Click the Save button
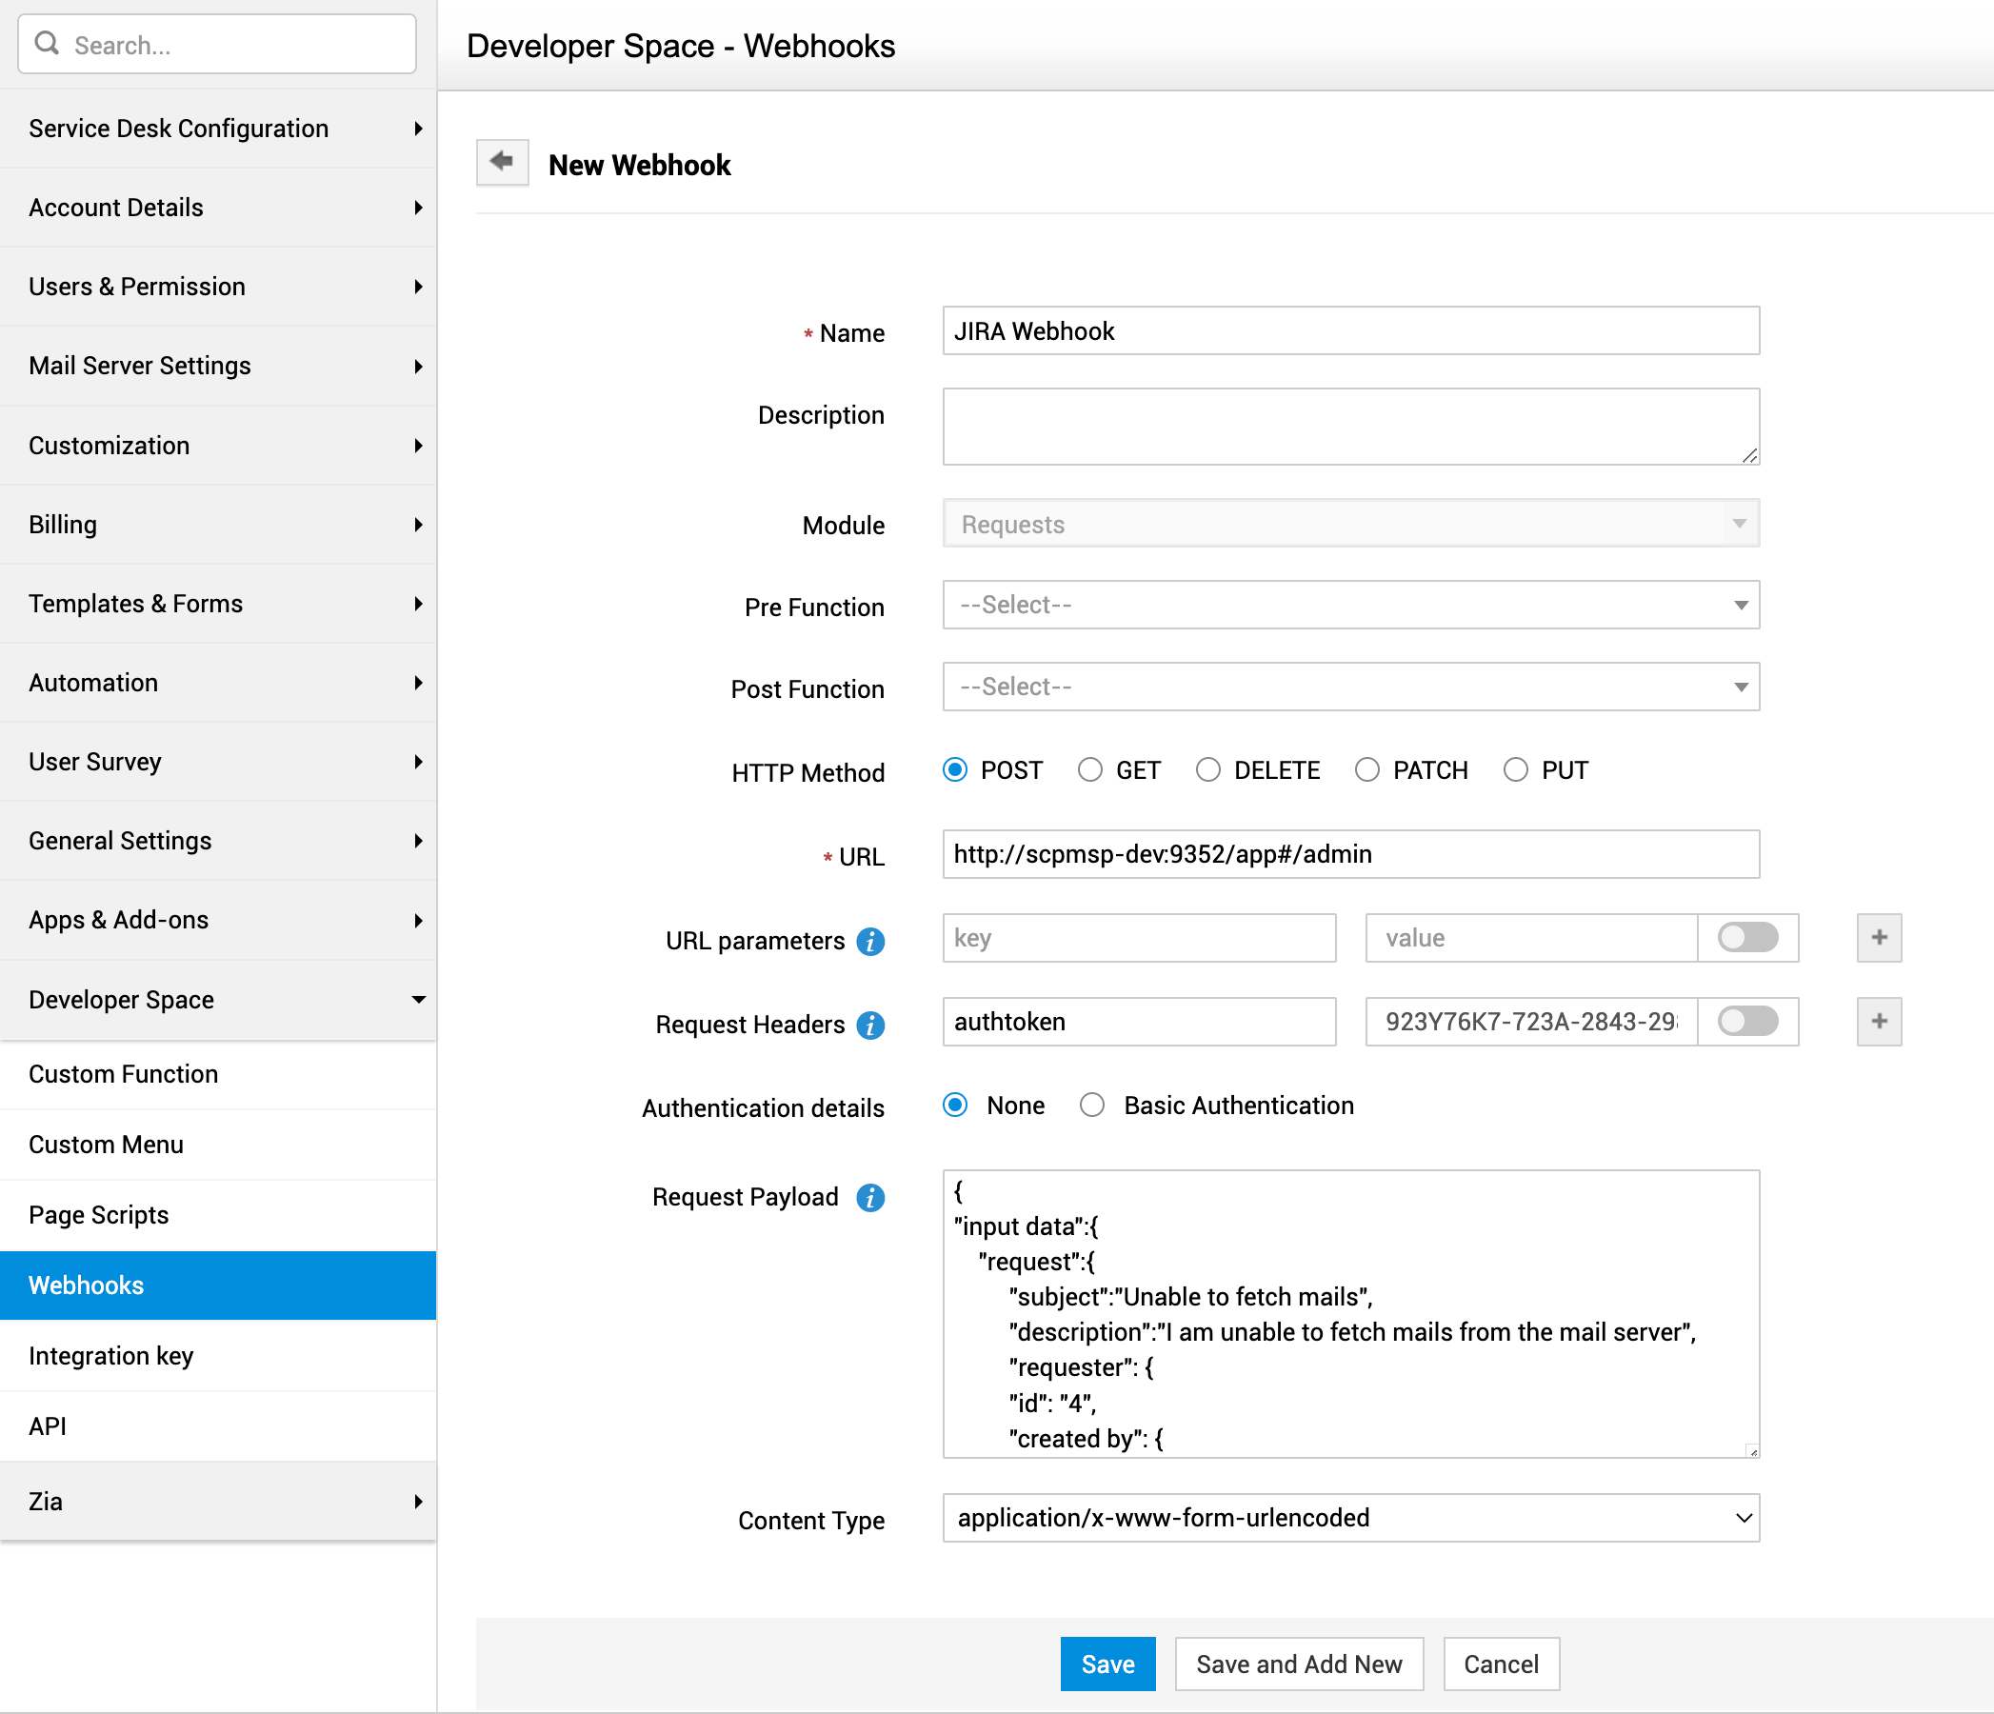 pyautogui.click(x=1107, y=1664)
